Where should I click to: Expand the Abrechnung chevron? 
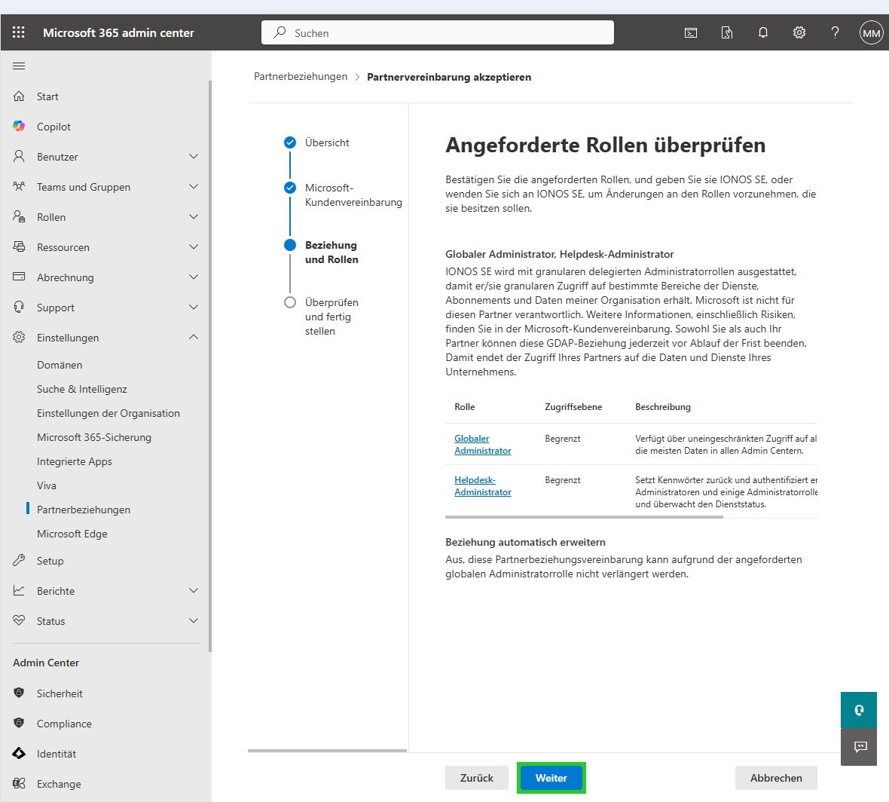tap(194, 277)
